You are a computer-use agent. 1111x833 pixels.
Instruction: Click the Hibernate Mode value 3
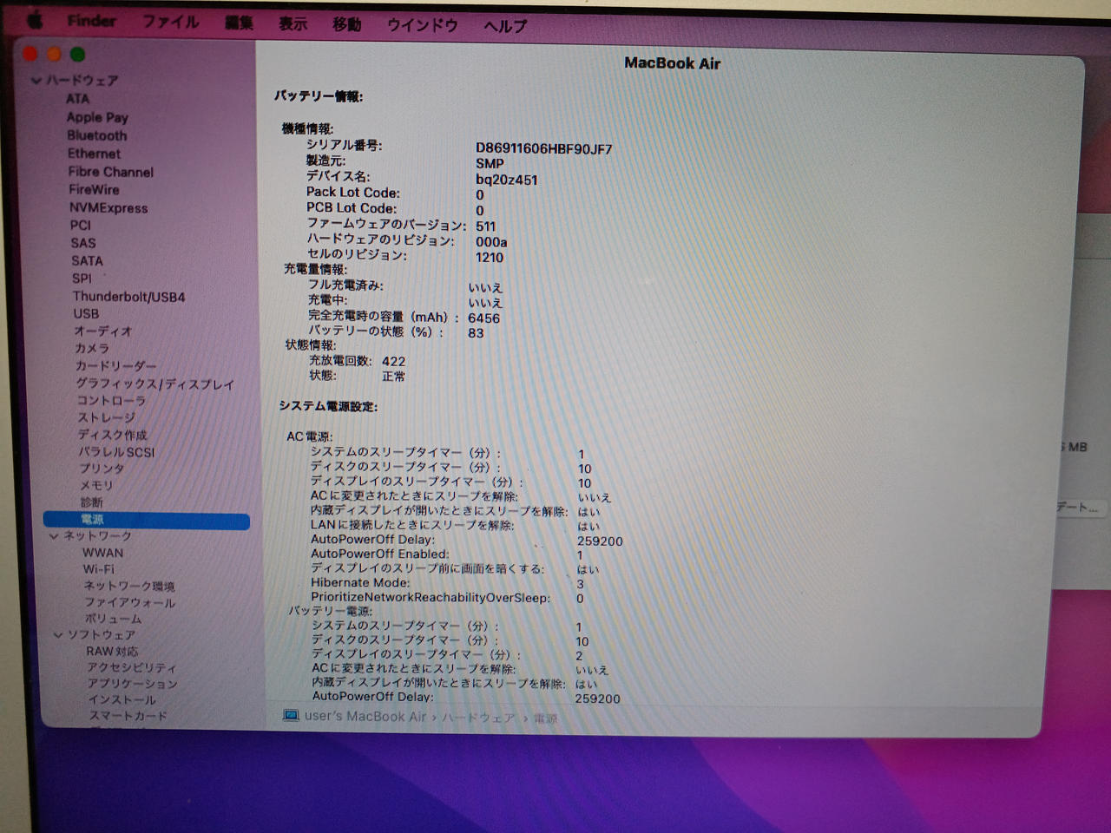tap(581, 584)
